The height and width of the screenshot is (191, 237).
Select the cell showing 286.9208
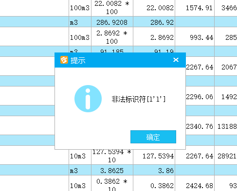point(112,22)
